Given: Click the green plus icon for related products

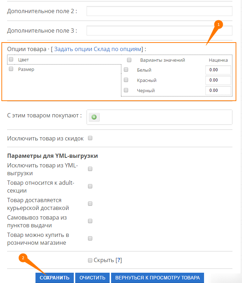Looking at the screenshot, I should coord(94,117).
